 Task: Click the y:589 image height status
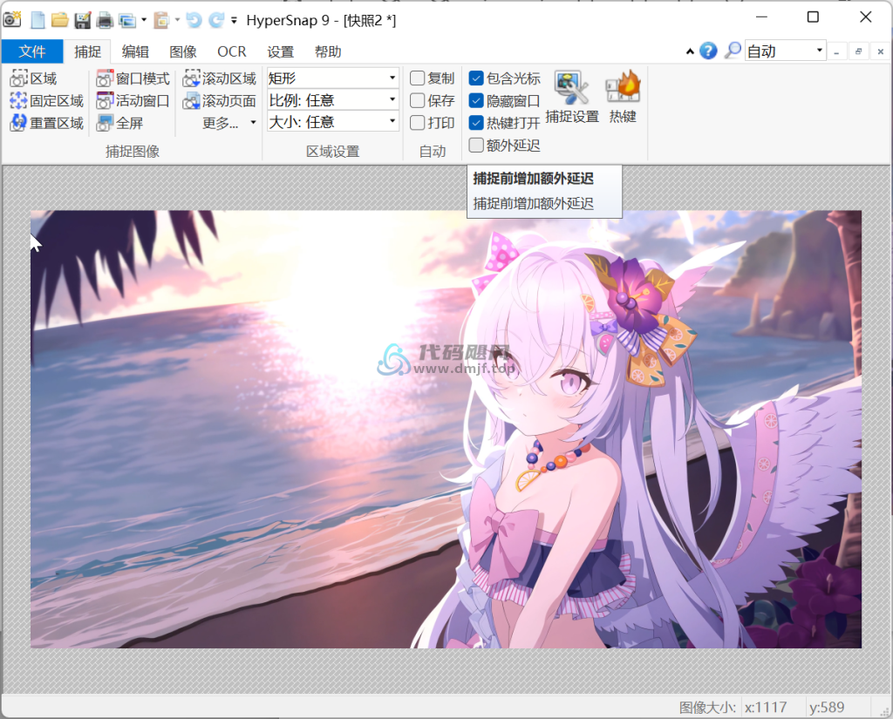point(827,708)
